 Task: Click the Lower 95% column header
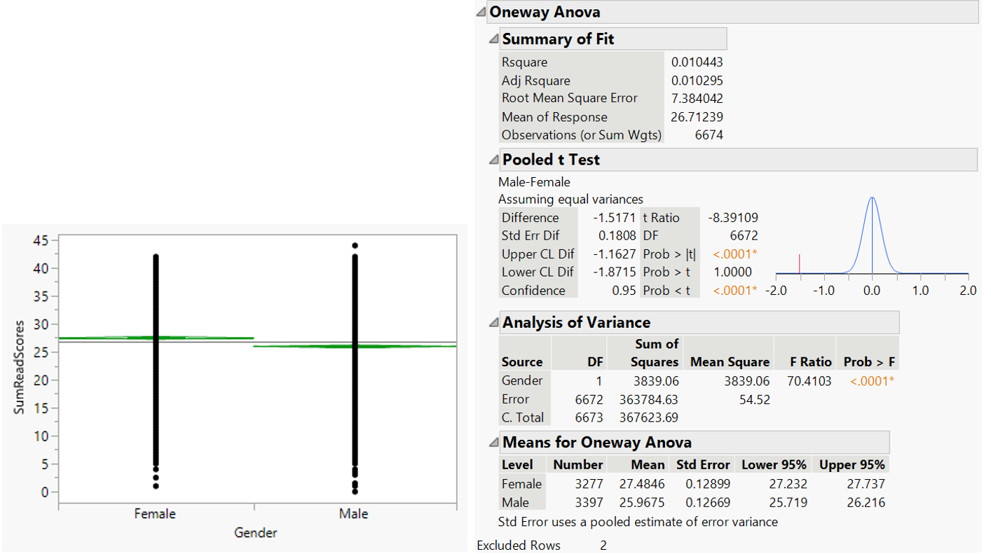(774, 464)
